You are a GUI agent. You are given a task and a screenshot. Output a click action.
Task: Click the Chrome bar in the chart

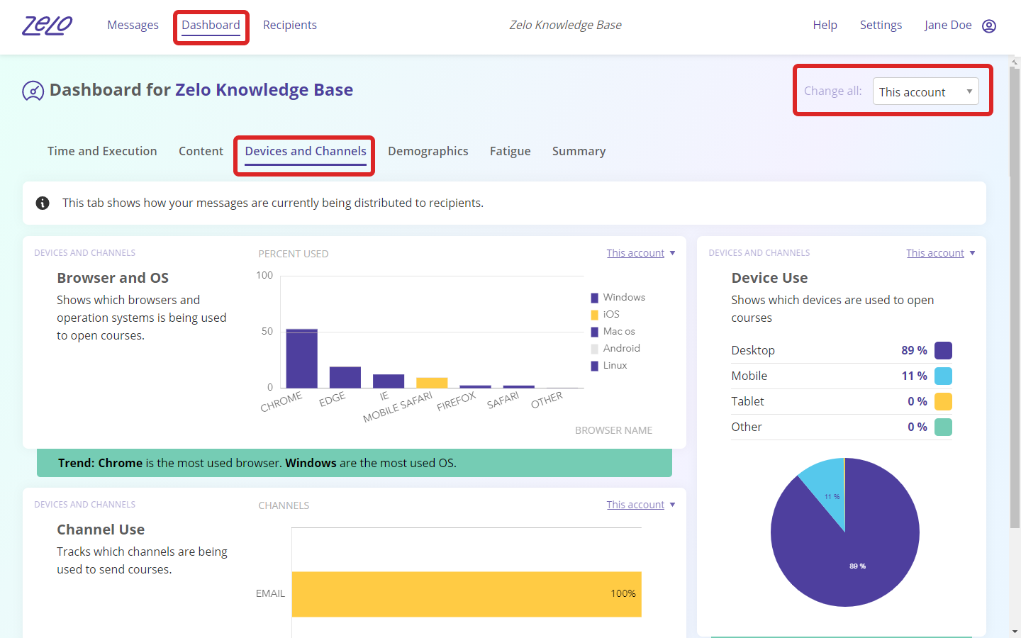[301, 359]
